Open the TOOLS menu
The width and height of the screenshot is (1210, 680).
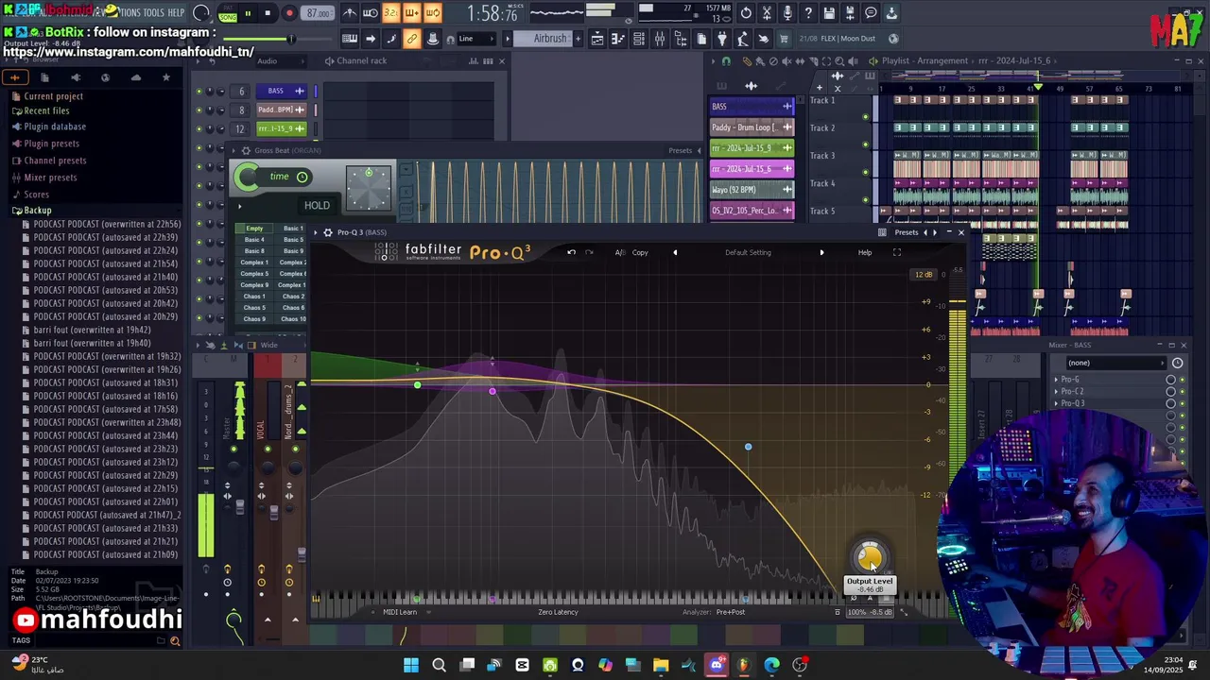click(153, 12)
